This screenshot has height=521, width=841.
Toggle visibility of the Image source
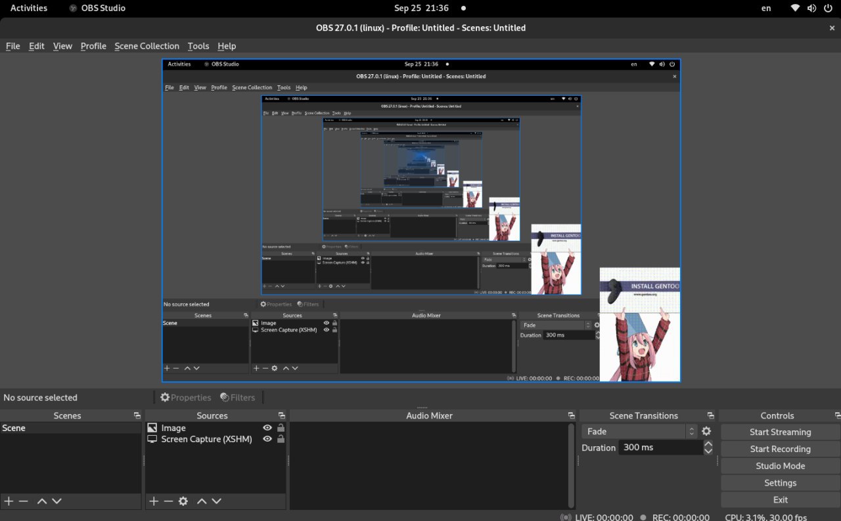(267, 428)
